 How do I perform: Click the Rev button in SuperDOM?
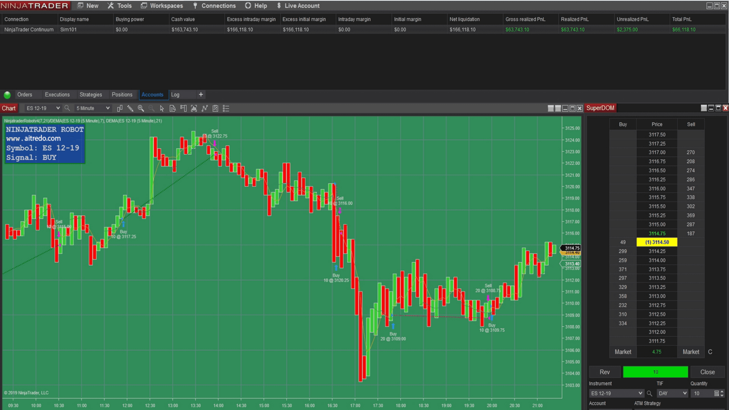pos(604,371)
